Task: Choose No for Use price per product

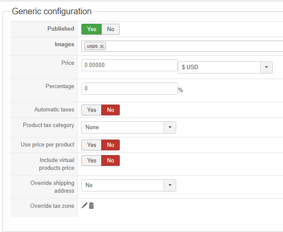Action: click(x=111, y=145)
